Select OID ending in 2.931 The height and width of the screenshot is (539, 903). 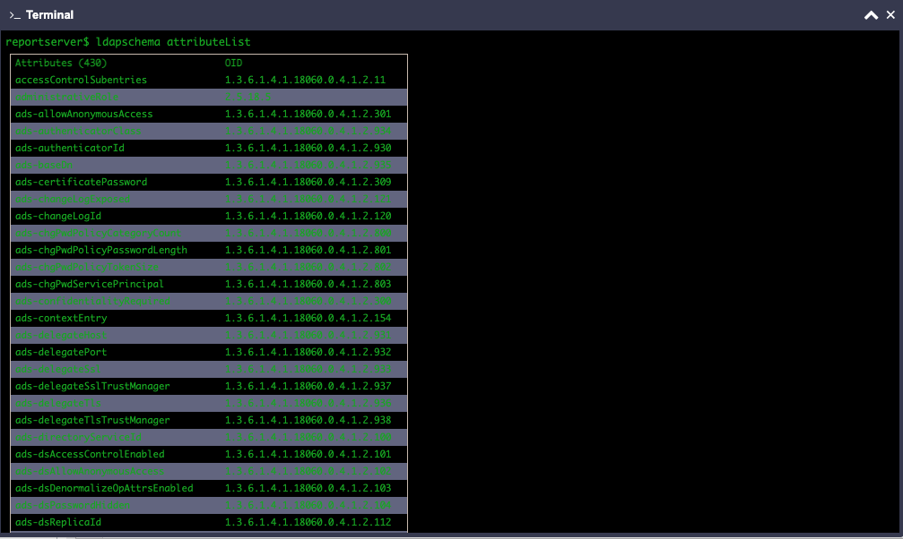point(308,335)
